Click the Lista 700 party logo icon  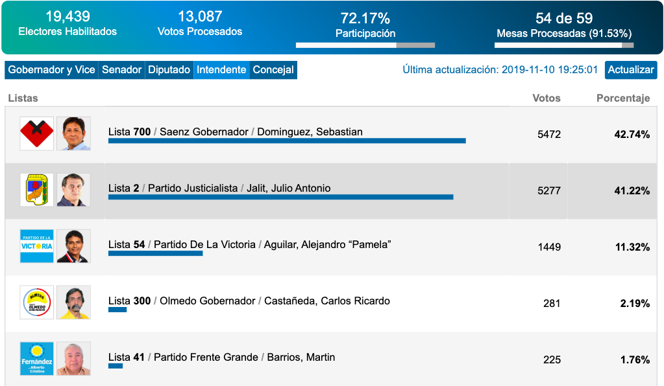point(36,134)
